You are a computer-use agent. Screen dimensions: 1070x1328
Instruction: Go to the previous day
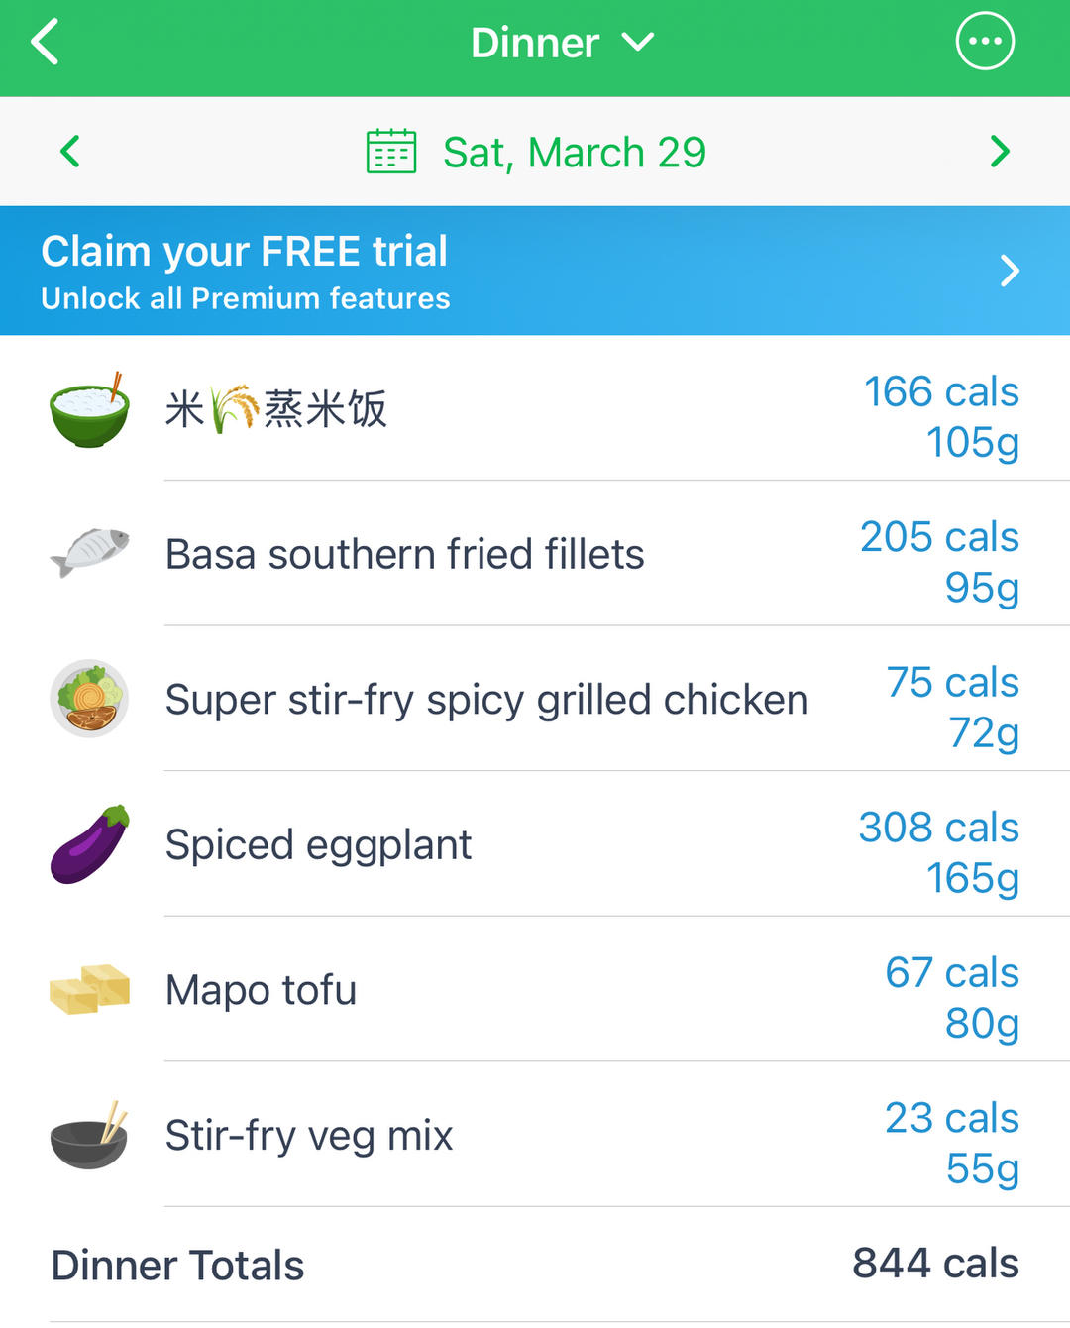tap(69, 152)
